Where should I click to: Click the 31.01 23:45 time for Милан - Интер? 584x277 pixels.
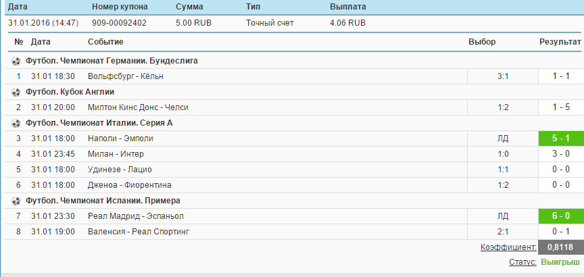coord(53,154)
